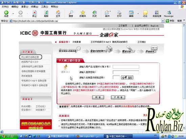Click the login password input field

pyautogui.click(x=126, y=72)
